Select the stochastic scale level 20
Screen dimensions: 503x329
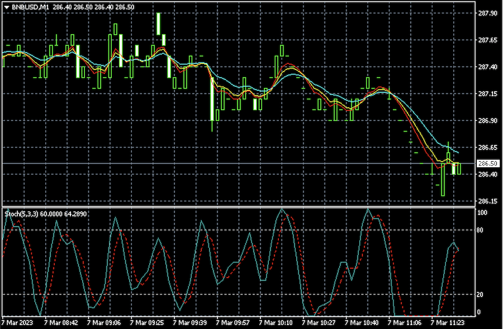[480, 294]
